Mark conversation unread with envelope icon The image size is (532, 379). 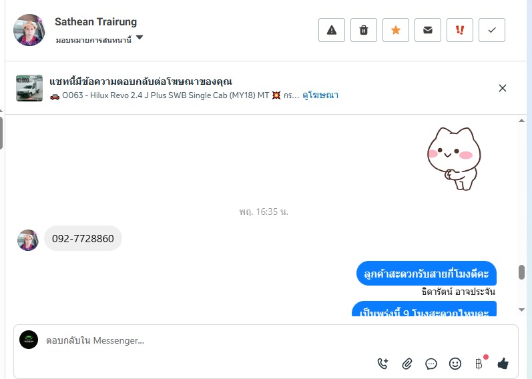tap(427, 30)
